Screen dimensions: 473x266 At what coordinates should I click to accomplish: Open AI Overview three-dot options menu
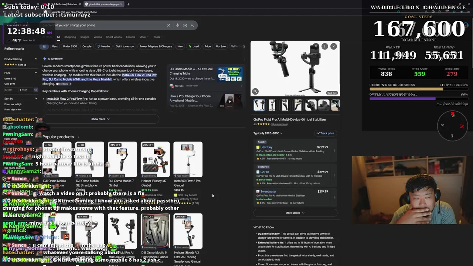coord(244,59)
